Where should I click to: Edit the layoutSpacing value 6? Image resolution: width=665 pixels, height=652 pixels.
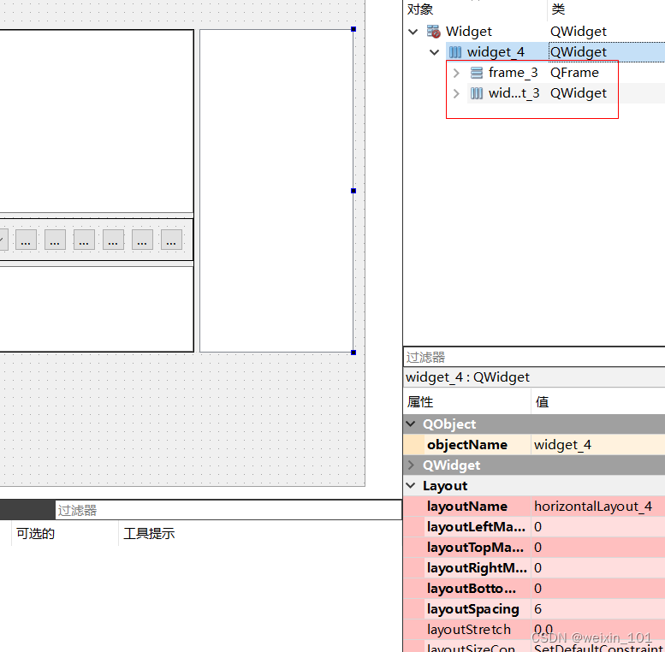point(598,608)
